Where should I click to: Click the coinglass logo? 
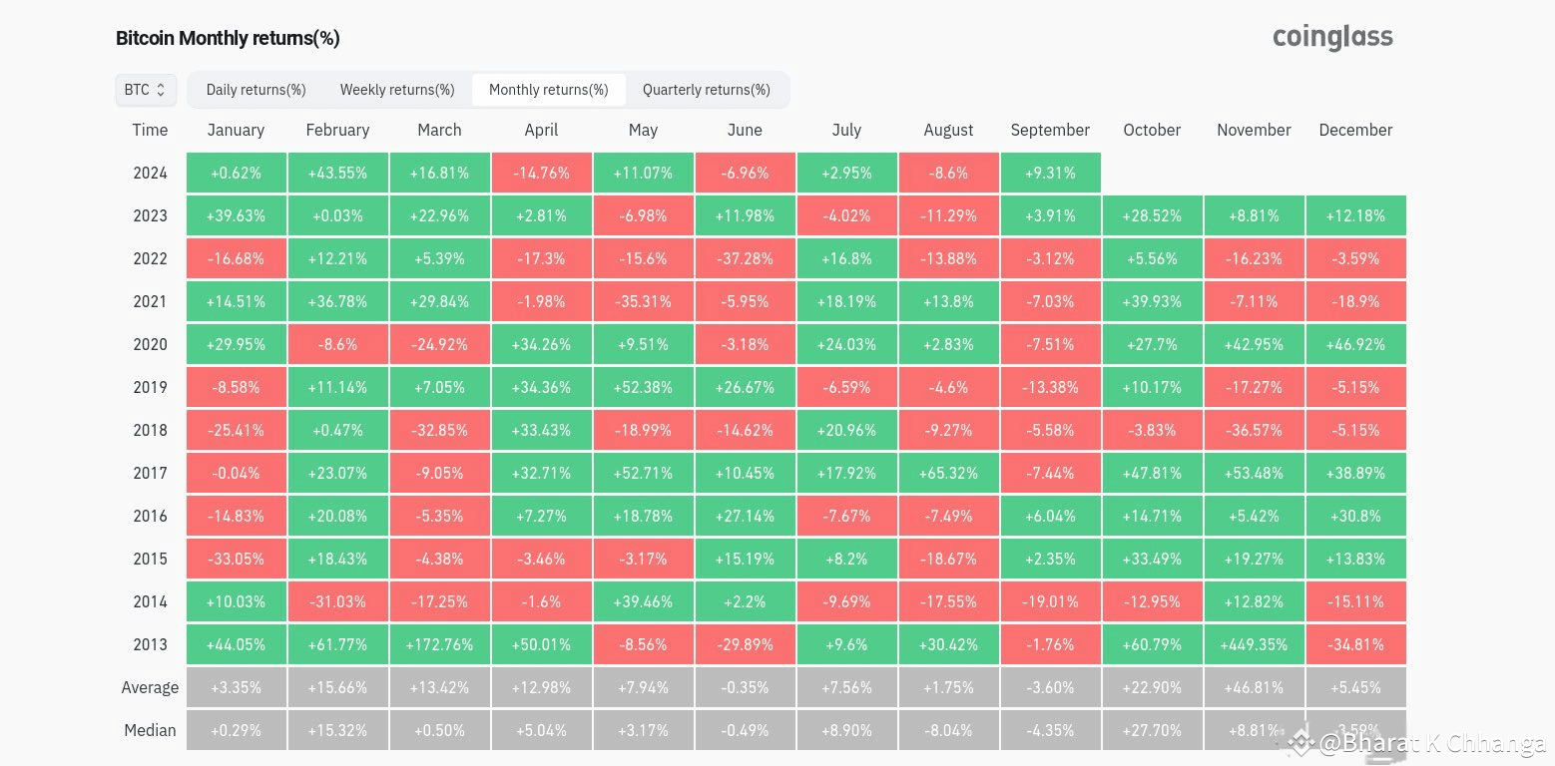pos(1332,38)
